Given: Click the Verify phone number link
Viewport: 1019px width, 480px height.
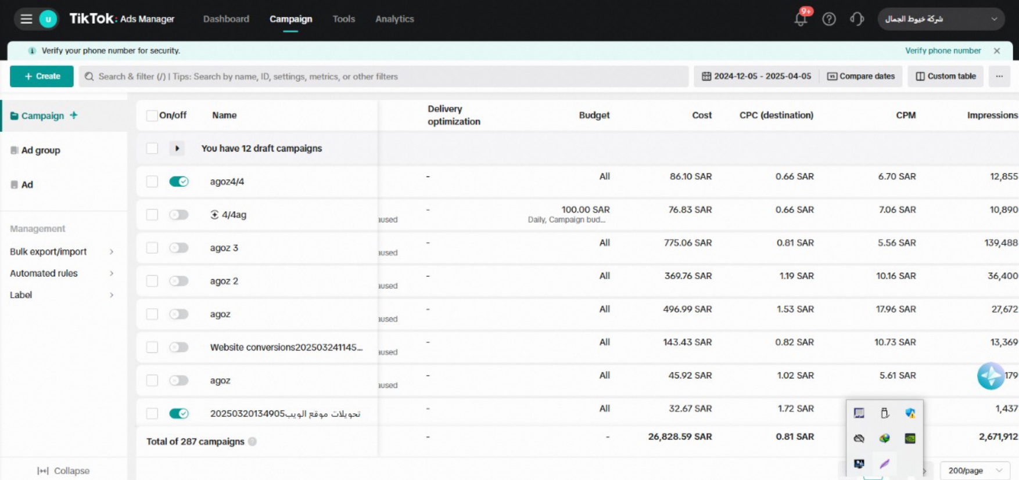Looking at the screenshot, I should [x=942, y=50].
